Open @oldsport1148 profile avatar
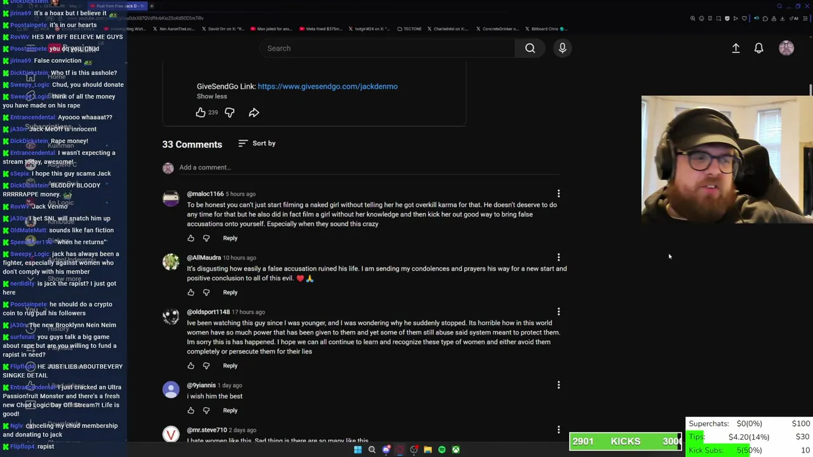 coord(171,317)
